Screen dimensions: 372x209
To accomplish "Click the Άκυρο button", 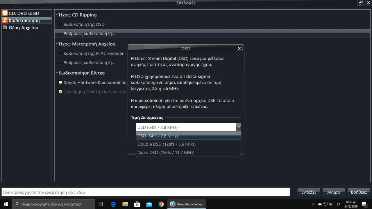I will point(333,192).
